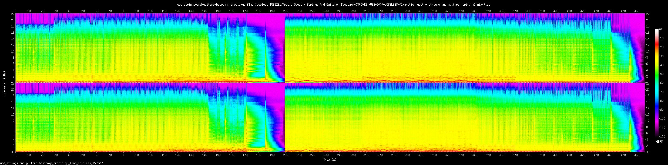This screenshot has width=668, height=165.
Task: Click the top-left 22 kHz frequency label
Action: pyautogui.click(x=12, y=14)
